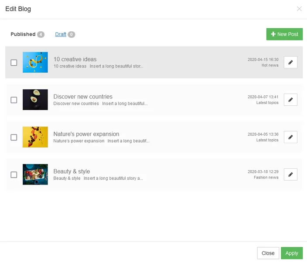The height and width of the screenshot is (262, 307).
Task: Click the 'Beauty & style' post title
Action: click(x=72, y=171)
